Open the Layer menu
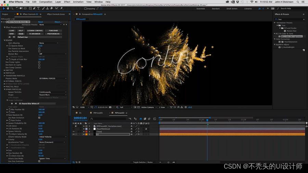Image resolution: width=308 pixels, height=173 pixels. point(58,2)
